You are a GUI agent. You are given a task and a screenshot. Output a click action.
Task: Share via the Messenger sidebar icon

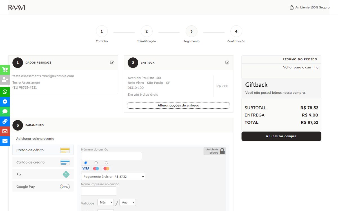point(5,102)
